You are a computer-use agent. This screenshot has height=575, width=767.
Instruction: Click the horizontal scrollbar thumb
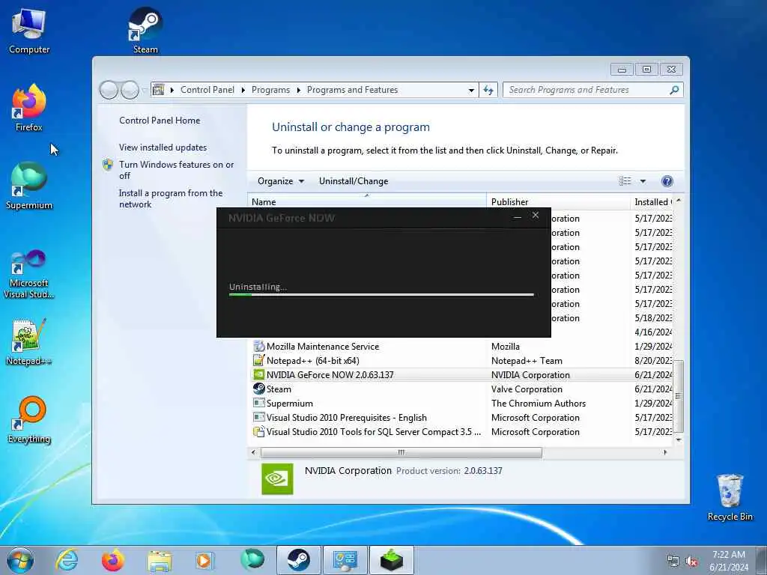click(x=401, y=452)
